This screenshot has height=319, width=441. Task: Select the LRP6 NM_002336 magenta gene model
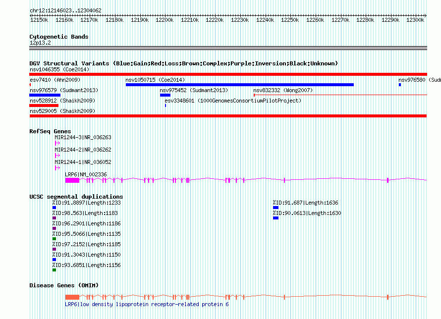point(246,180)
